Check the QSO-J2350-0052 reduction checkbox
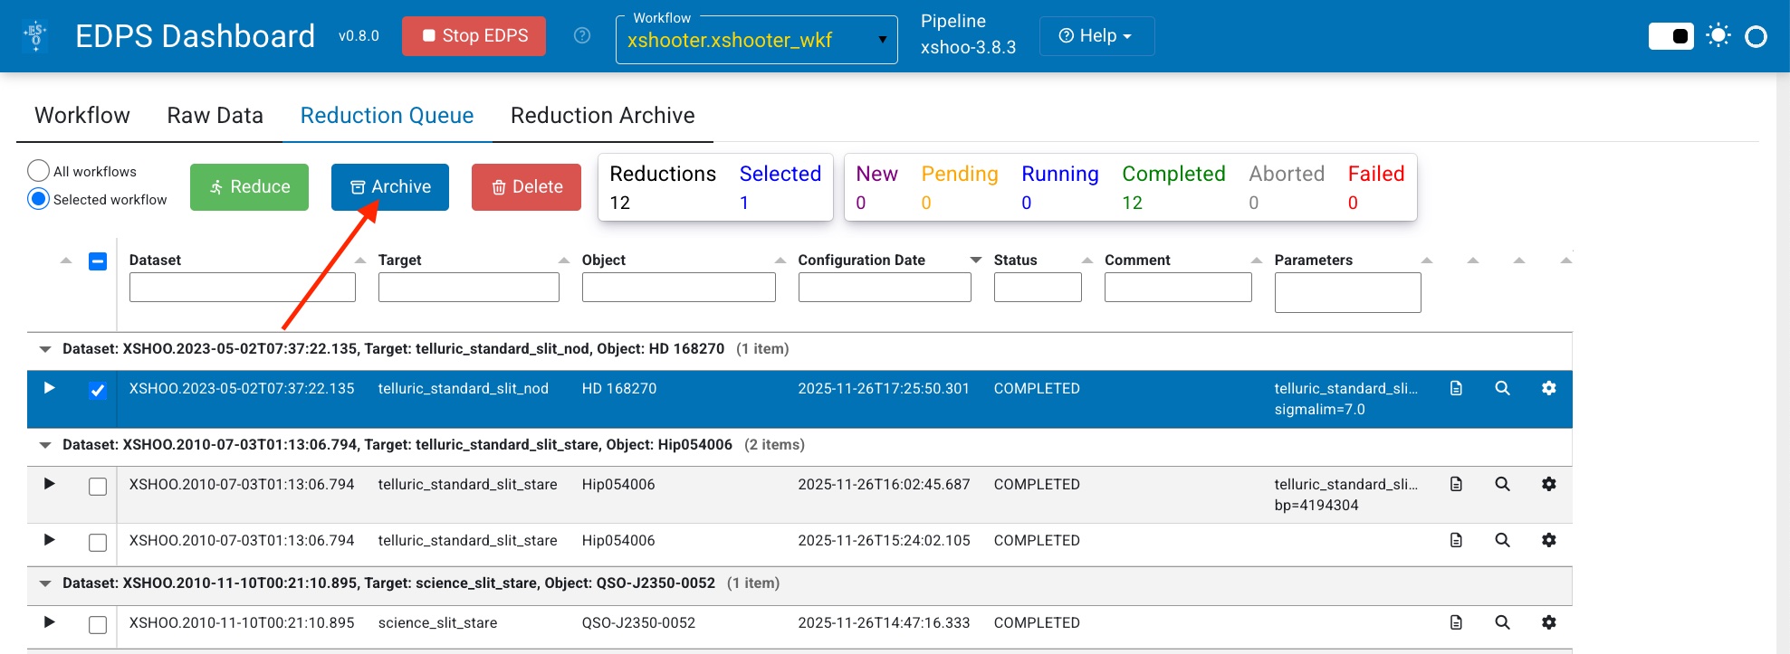The height and width of the screenshot is (654, 1790). click(x=98, y=625)
